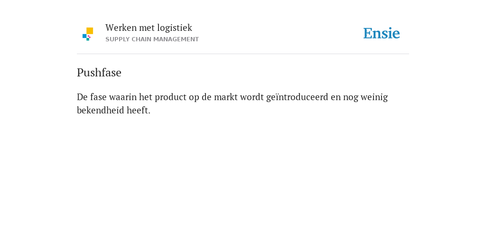Click the word 'heeft.' ending the definition
Viewport: 486px width, 243px height.
[139, 110]
